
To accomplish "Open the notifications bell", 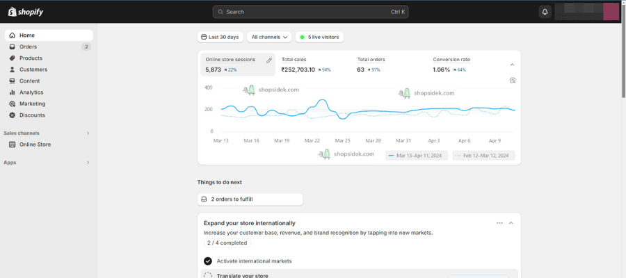I will [x=545, y=12].
